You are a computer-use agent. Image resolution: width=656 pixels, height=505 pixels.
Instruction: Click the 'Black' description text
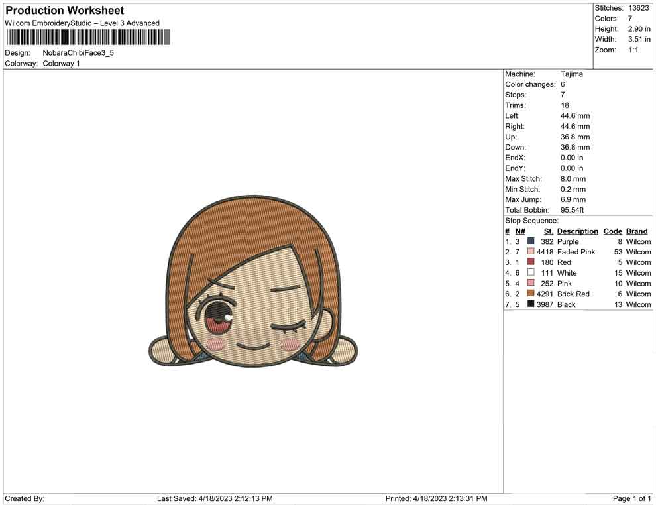coord(567,304)
